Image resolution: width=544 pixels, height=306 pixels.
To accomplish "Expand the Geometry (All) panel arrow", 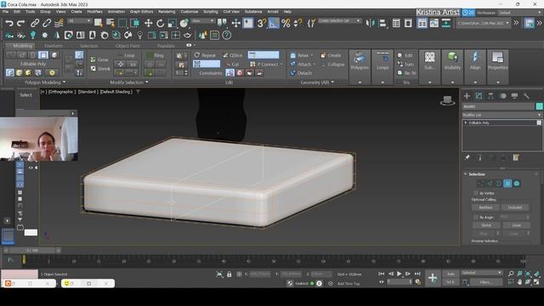I will click(332, 82).
